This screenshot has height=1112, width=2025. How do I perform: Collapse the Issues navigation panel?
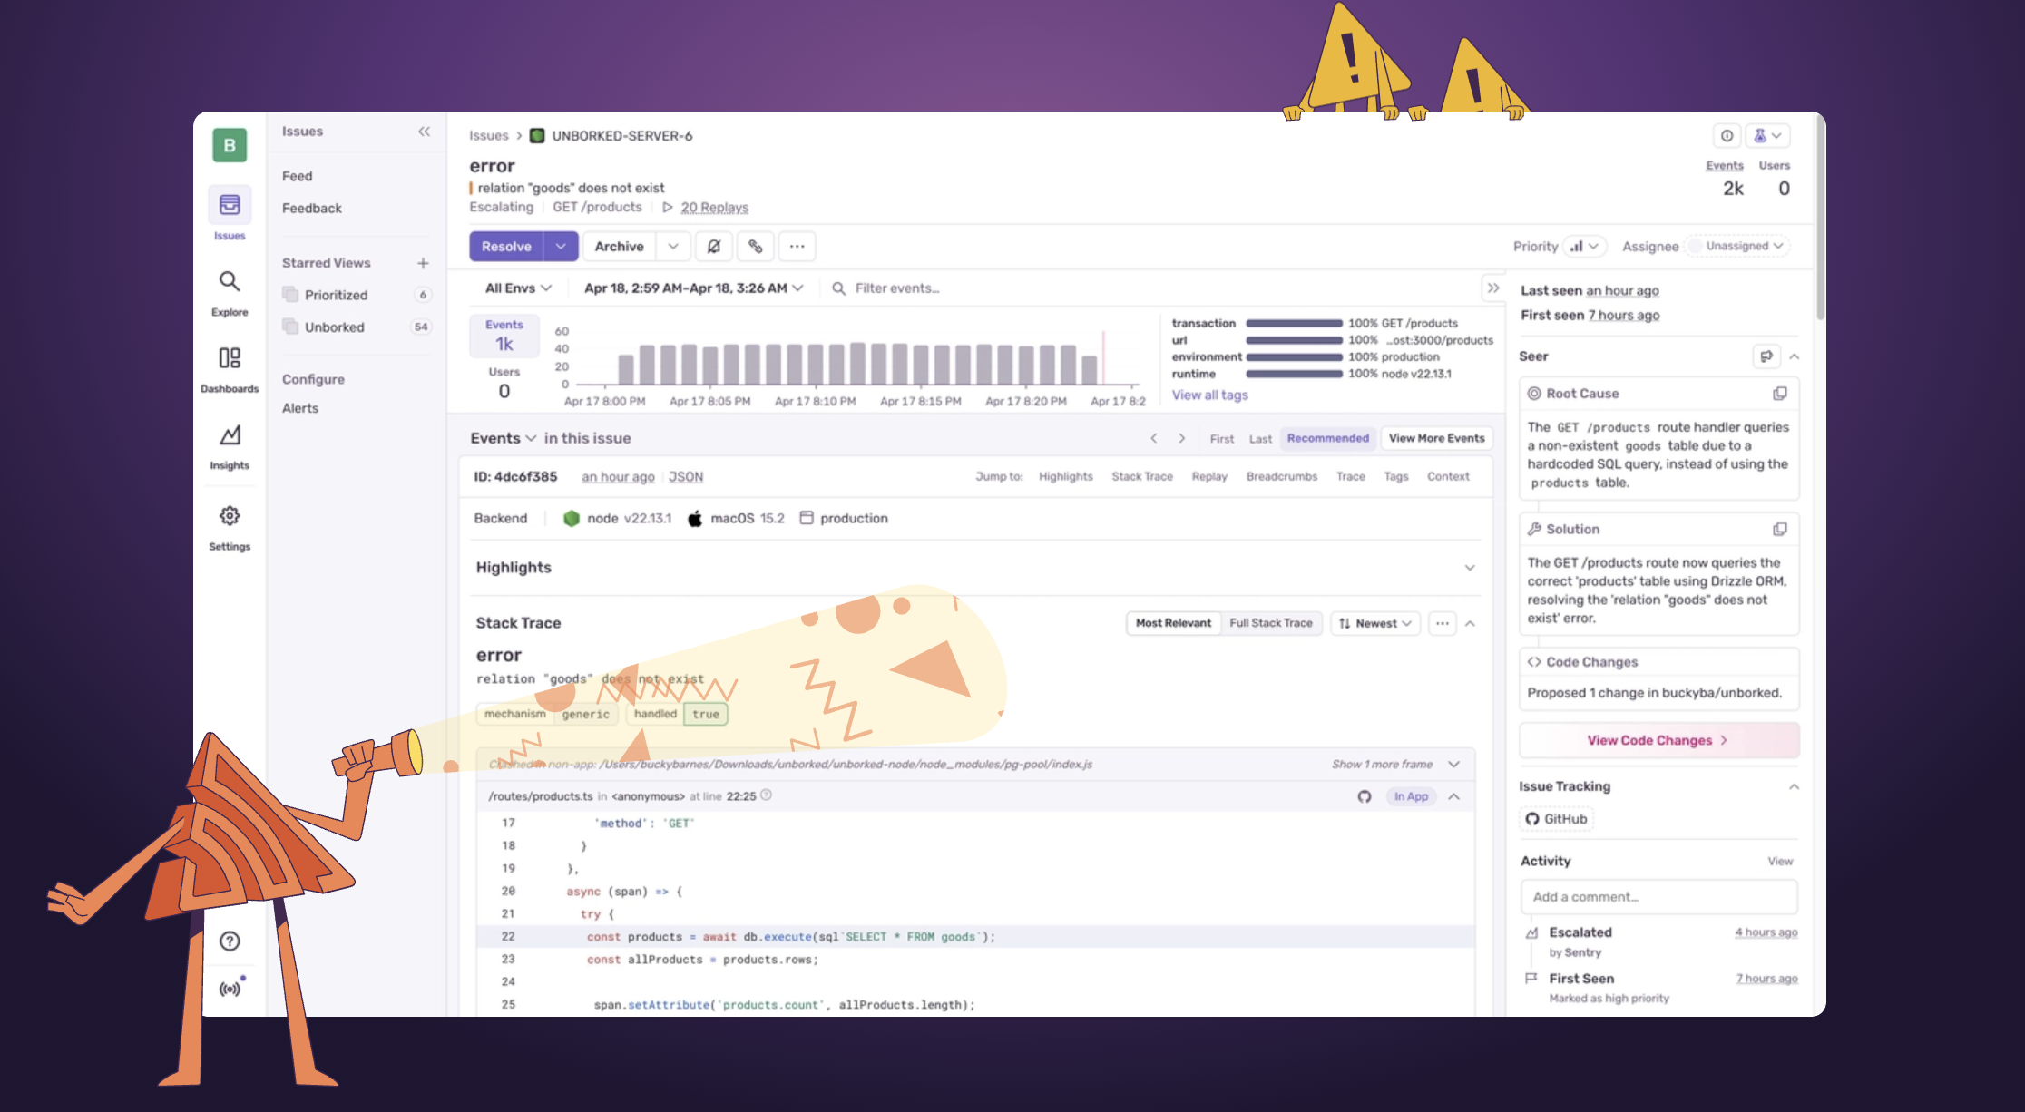coord(424,132)
